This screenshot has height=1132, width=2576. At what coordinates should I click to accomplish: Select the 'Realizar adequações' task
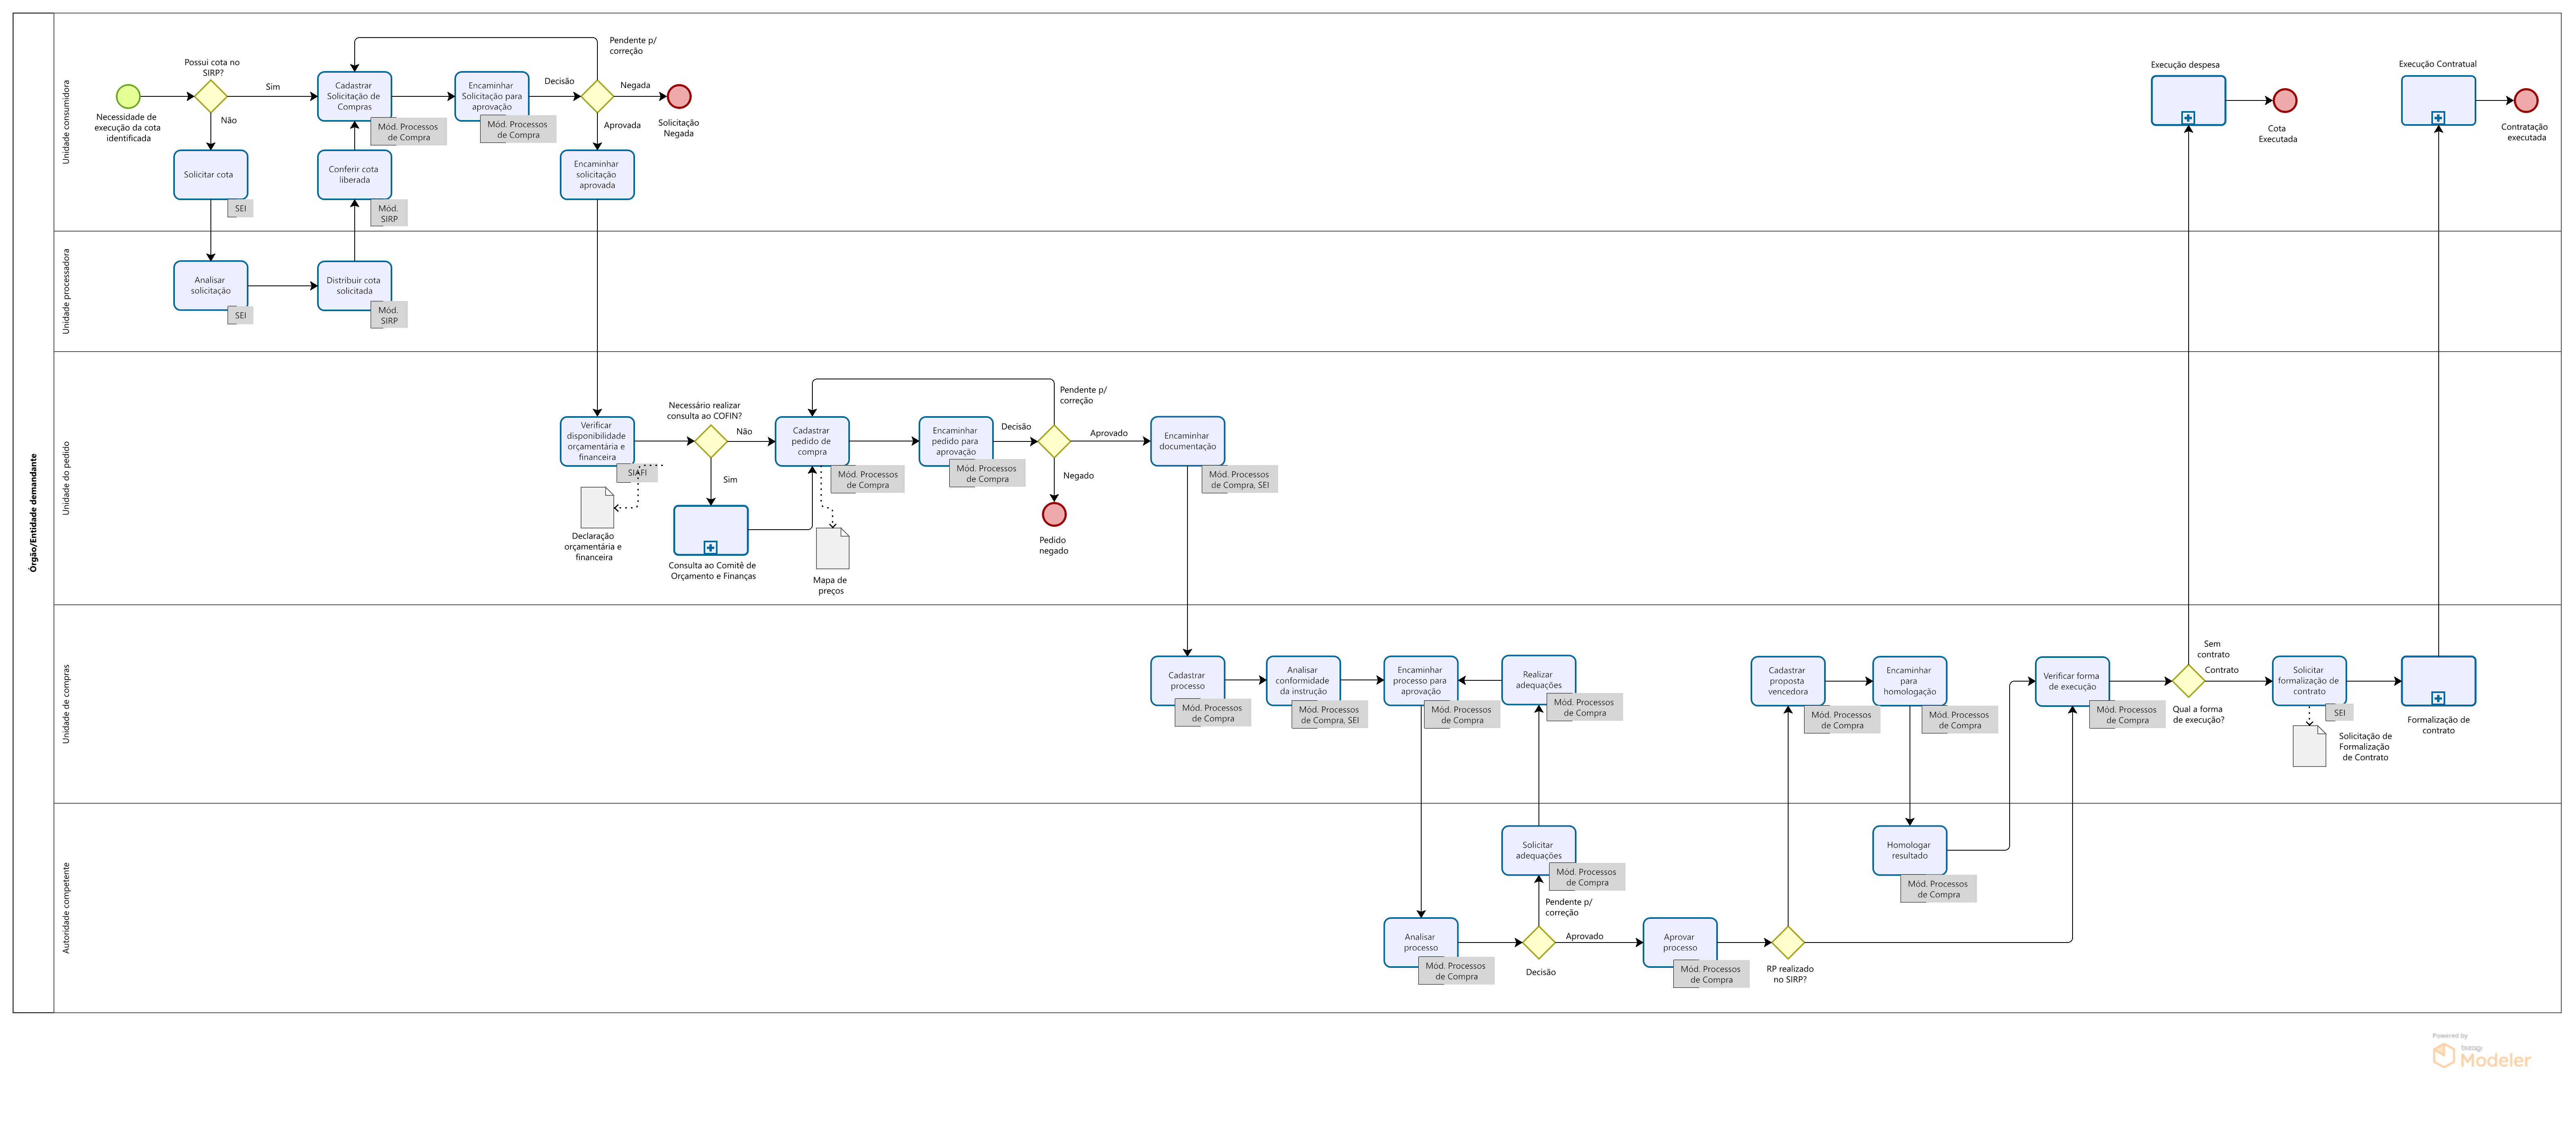(x=1539, y=680)
